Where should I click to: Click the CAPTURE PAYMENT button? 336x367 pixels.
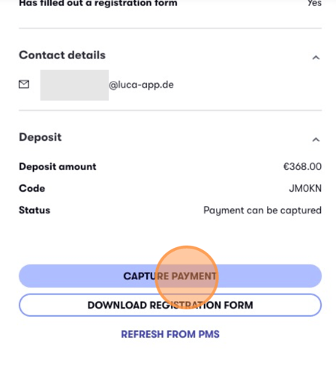[x=170, y=276]
